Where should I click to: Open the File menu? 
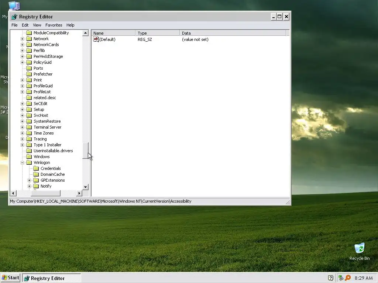click(x=14, y=25)
